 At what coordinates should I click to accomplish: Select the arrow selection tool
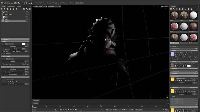[x=2, y=3]
